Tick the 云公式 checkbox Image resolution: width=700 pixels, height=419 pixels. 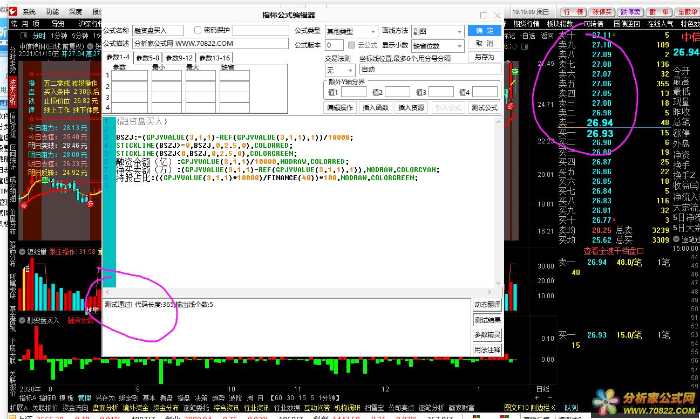[351, 45]
